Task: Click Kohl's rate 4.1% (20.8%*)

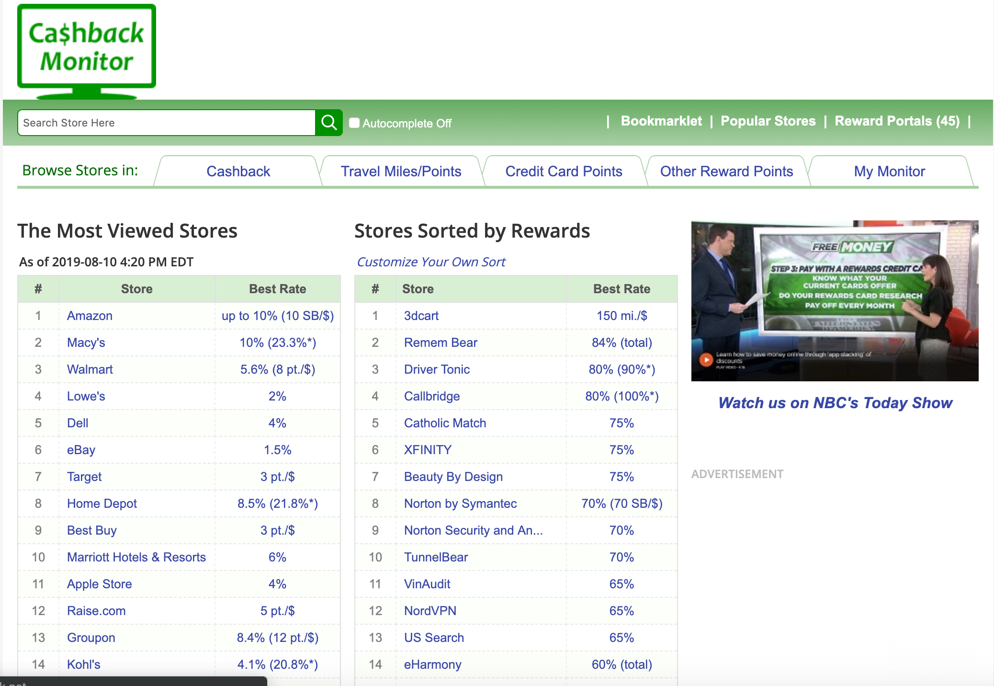Action: point(278,664)
